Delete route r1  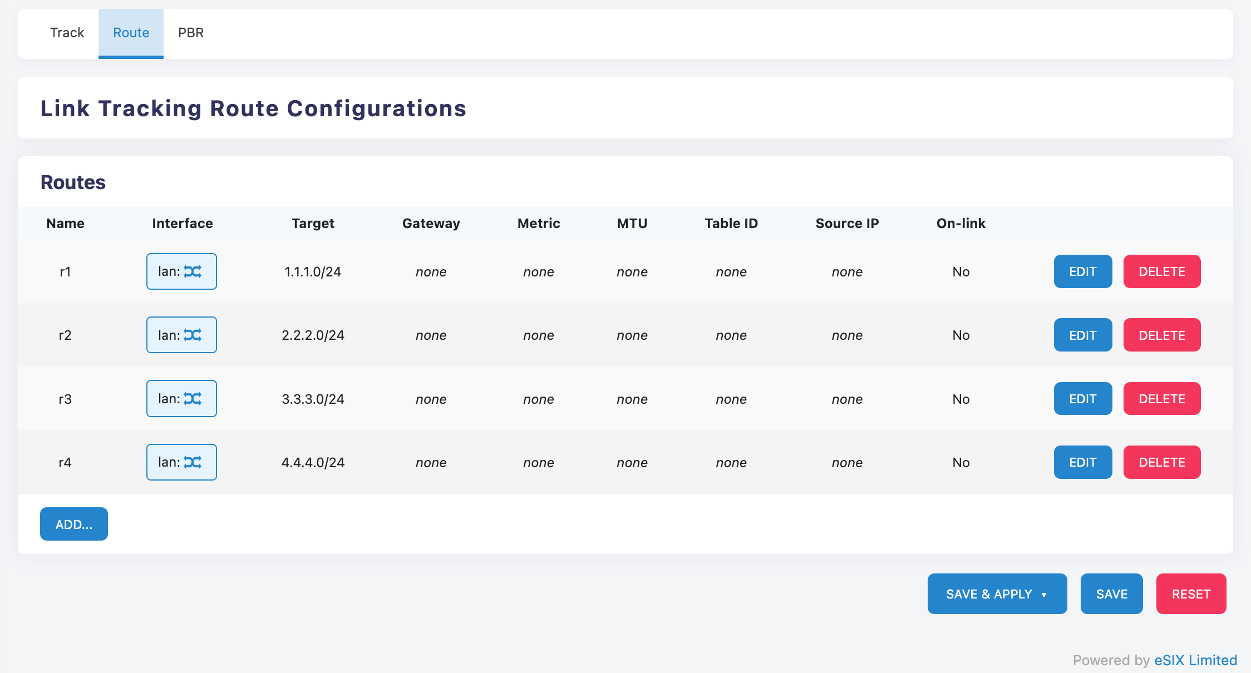pos(1161,271)
